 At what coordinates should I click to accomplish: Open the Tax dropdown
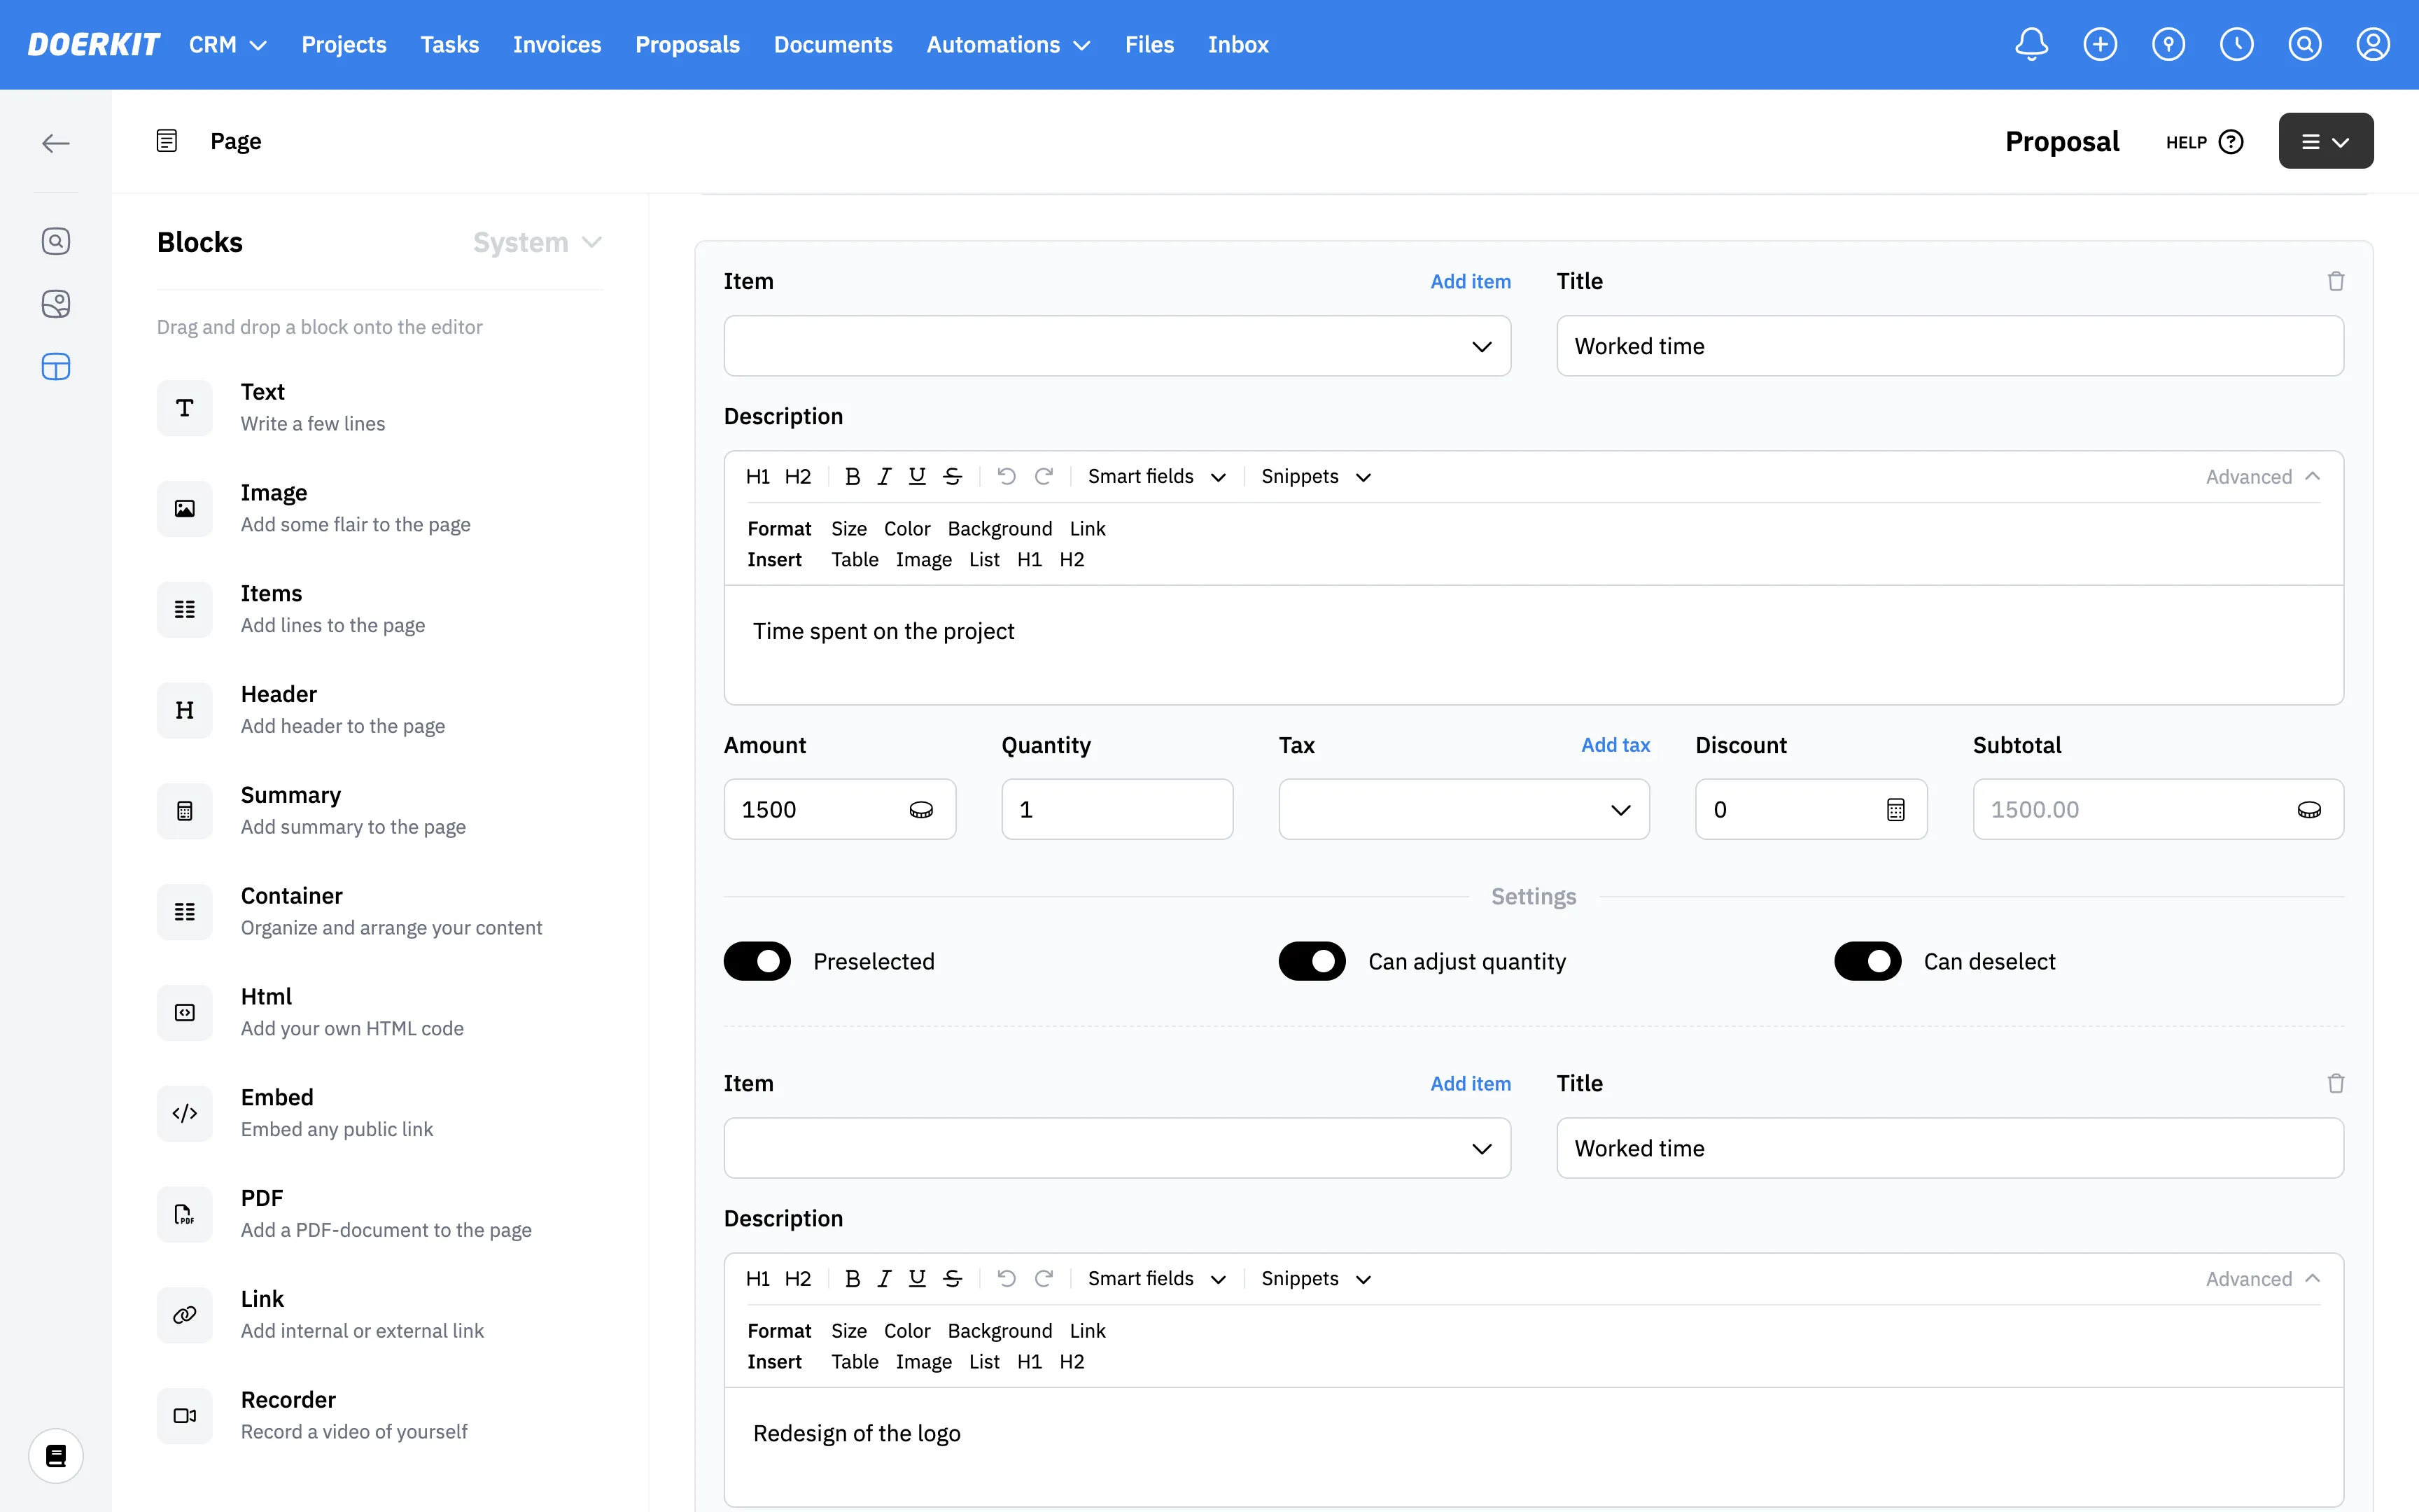(1464, 810)
